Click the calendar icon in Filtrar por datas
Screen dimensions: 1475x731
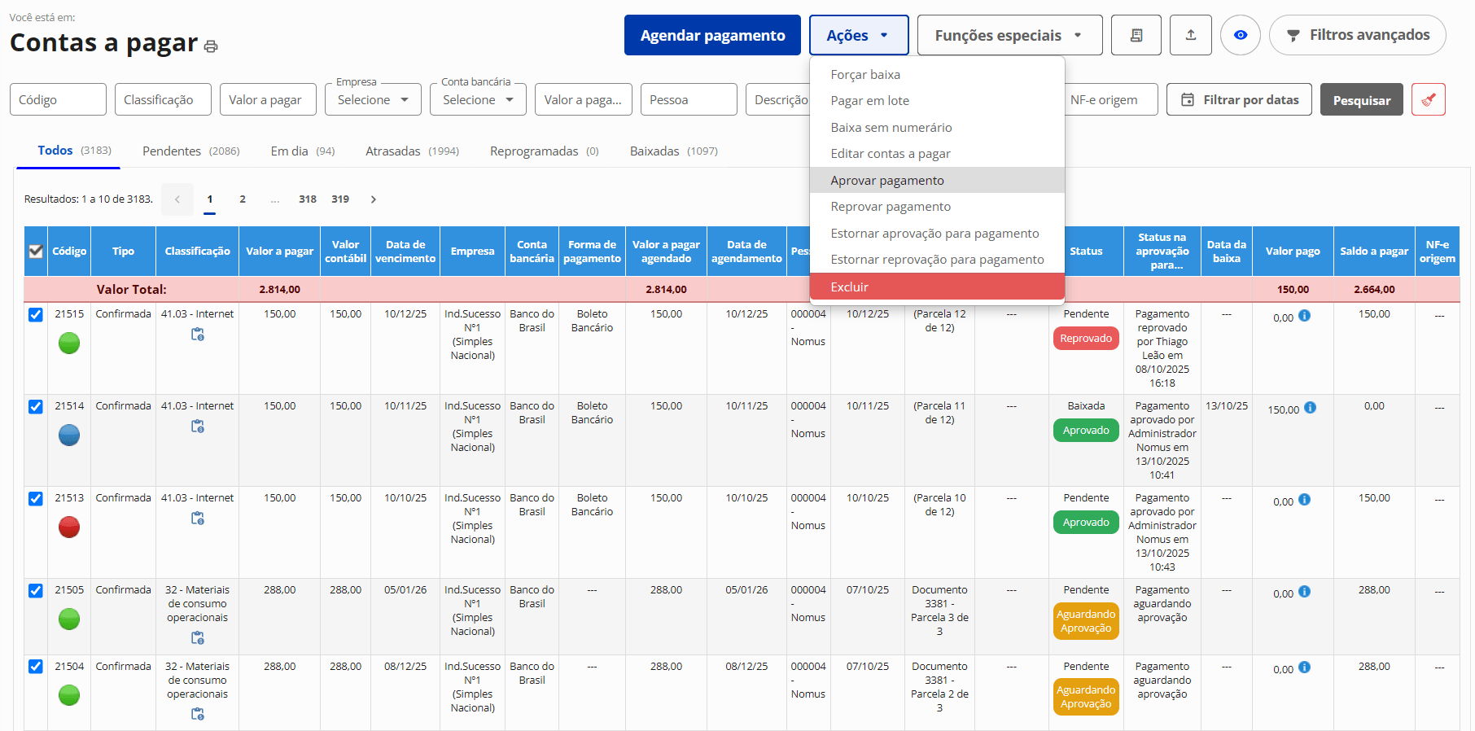coord(1188,99)
